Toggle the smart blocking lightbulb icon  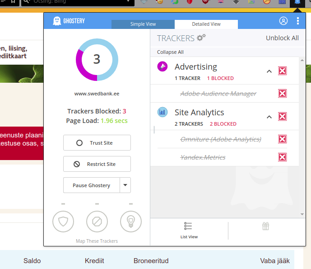coord(131,222)
